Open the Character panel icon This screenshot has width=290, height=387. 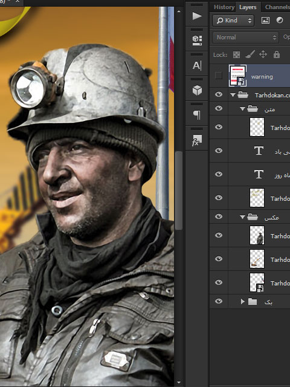pyautogui.click(x=197, y=66)
